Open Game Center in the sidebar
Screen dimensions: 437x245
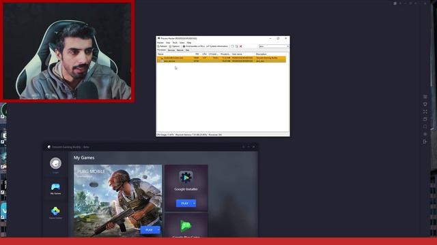click(55, 212)
